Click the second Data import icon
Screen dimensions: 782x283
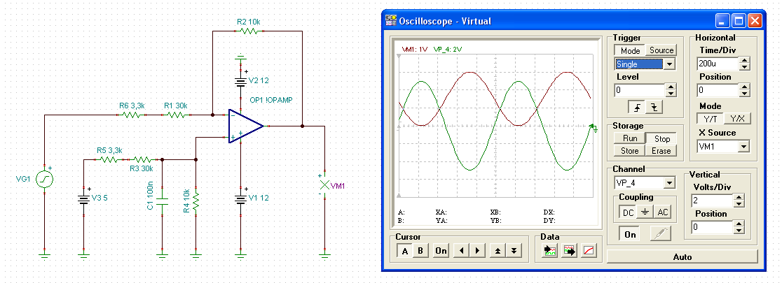click(x=569, y=251)
